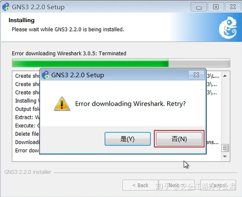Viewport: 242px width, 197px height.
Task: Select the 'Output fol' log line
Action: 27,109
